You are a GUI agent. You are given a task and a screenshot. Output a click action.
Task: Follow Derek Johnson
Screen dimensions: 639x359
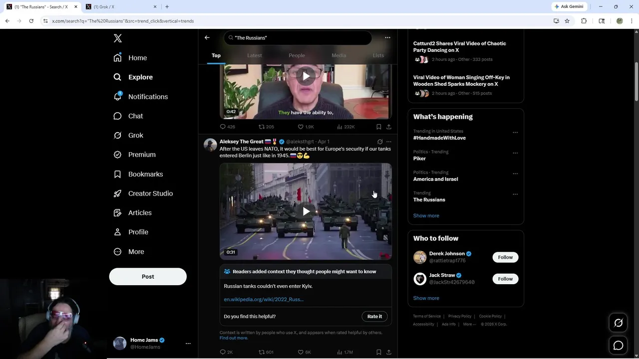(505, 257)
